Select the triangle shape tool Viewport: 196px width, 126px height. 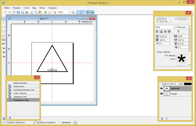[x=4, y=35]
